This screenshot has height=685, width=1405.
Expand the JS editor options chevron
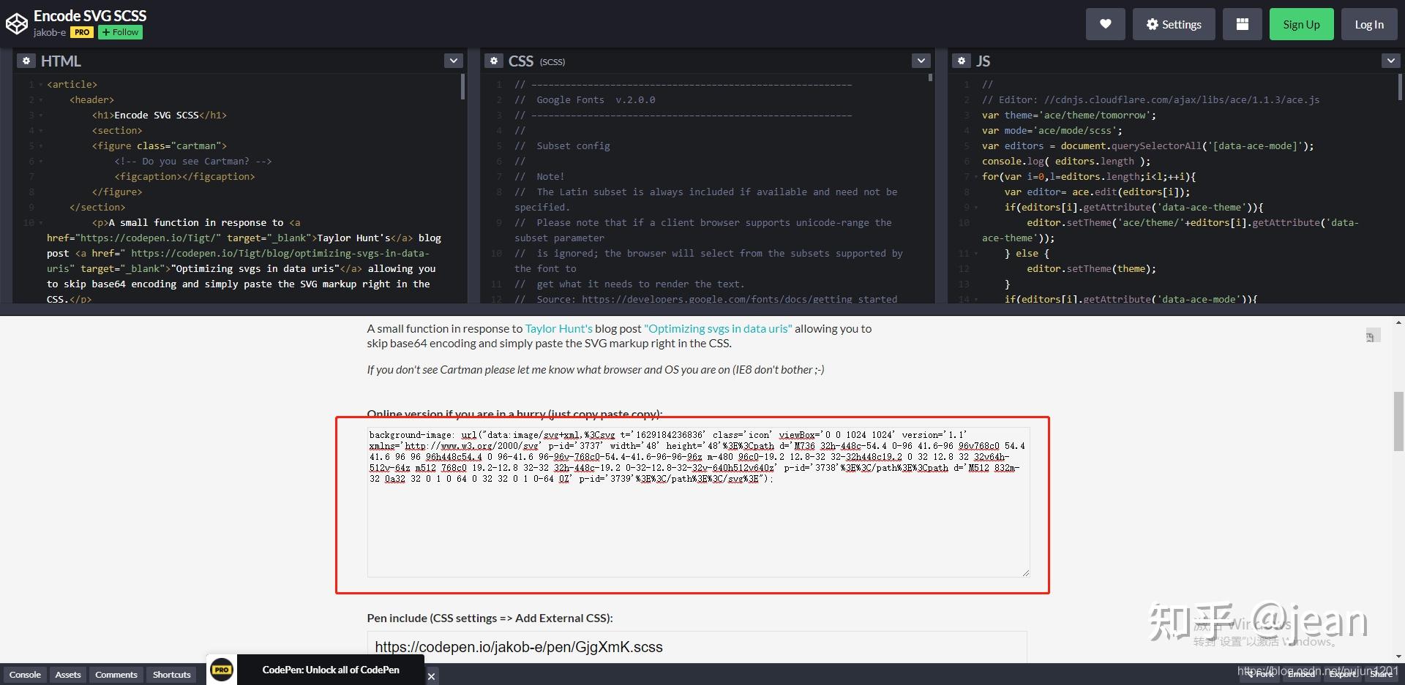pos(1390,60)
